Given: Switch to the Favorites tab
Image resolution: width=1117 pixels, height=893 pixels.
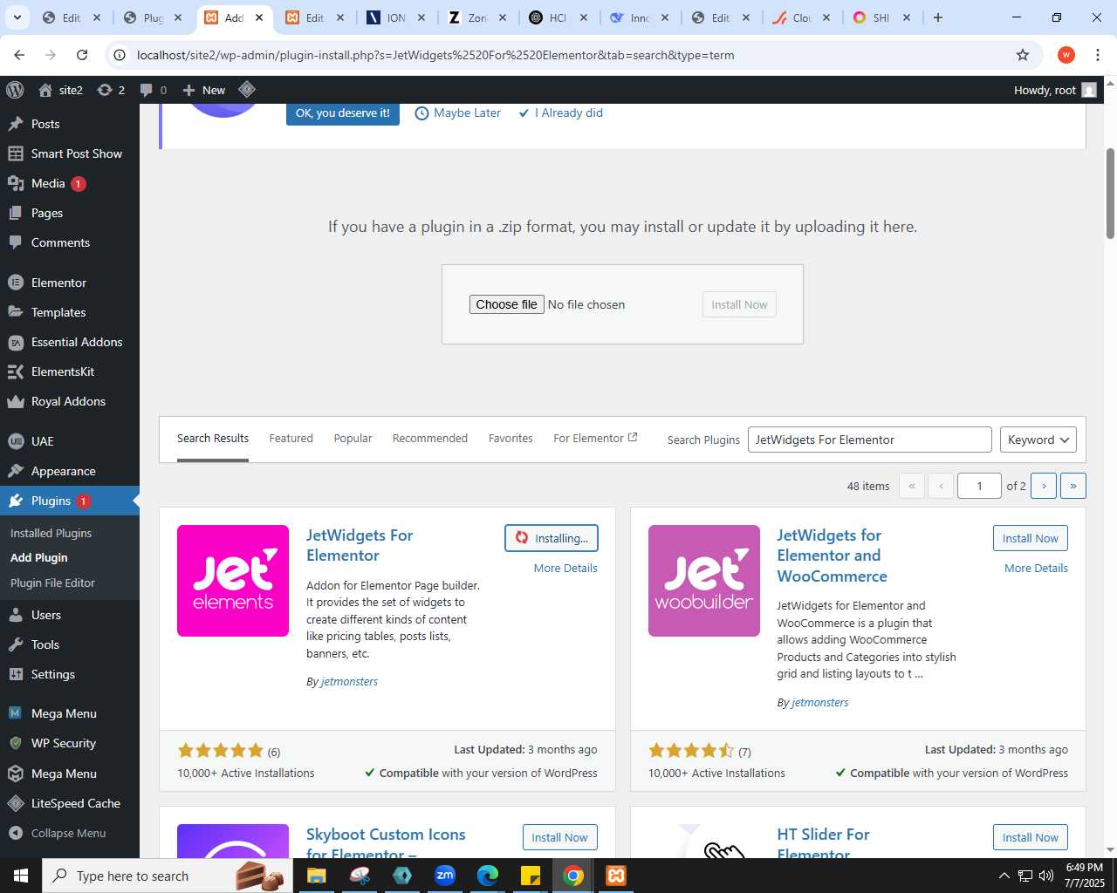Looking at the screenshot, I should tap(511, 439).
